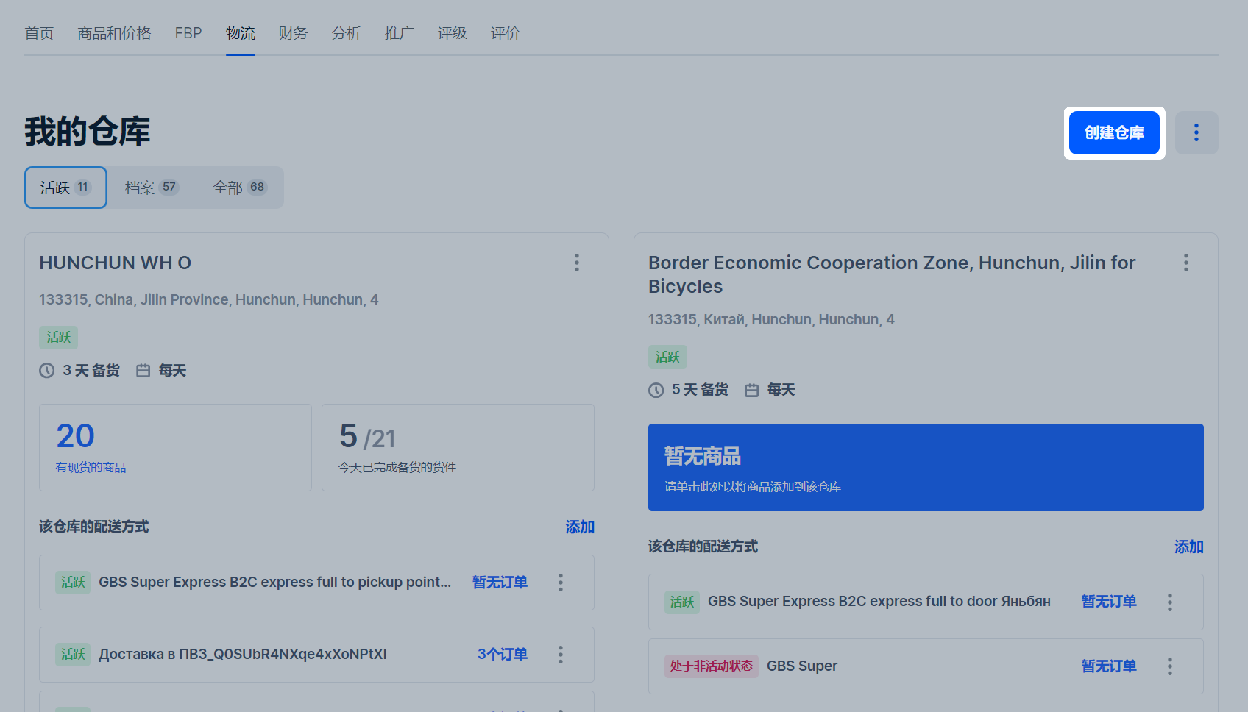
Task: Open options for inactive GBS Super delivery
Action: (1170, 666)
